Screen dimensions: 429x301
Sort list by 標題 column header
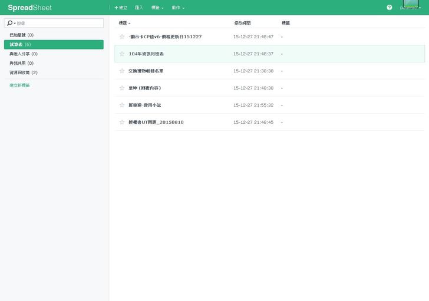[x=124, y=23]
